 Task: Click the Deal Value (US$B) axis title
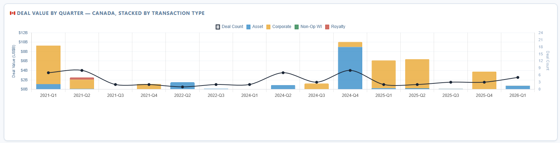[x=14, y=61]
